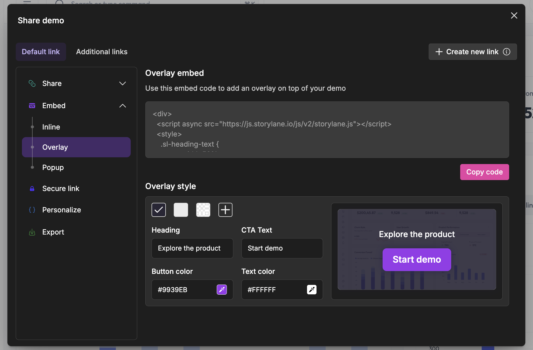Add a custom overlay style with plus

pyautogui.click(x=225, y=210)
